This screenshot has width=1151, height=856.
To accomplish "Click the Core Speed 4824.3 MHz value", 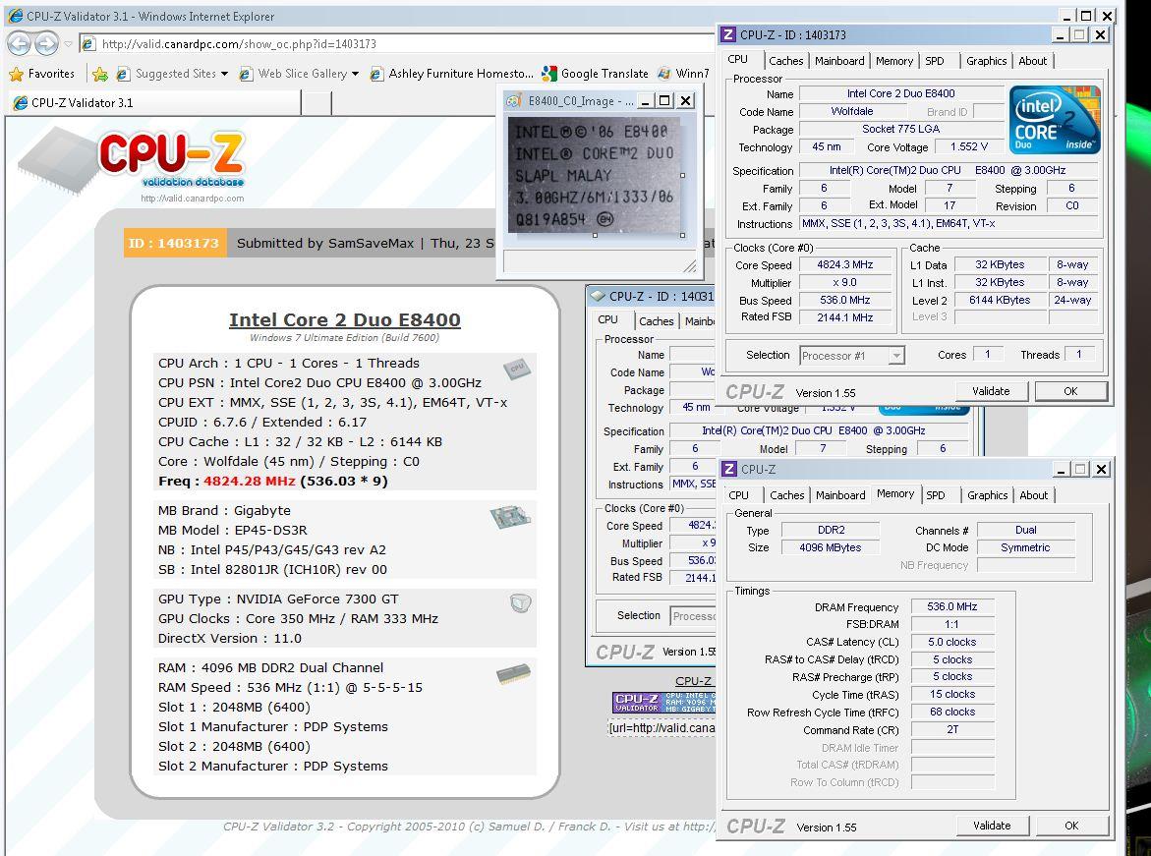I will tap(845, 265).
